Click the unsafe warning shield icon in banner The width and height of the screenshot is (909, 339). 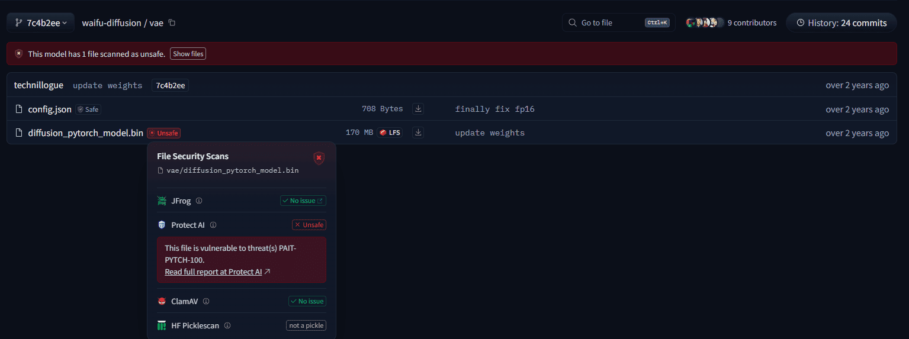(x=19, y=54)
